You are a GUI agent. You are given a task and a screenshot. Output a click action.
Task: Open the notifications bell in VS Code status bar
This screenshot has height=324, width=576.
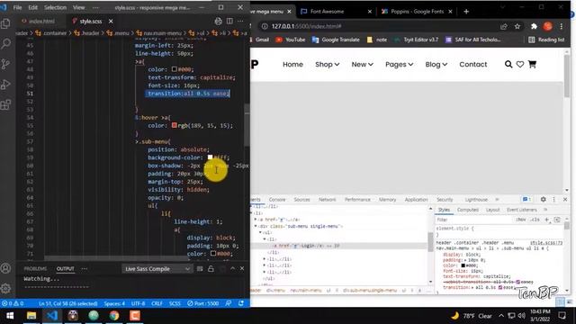241,303
